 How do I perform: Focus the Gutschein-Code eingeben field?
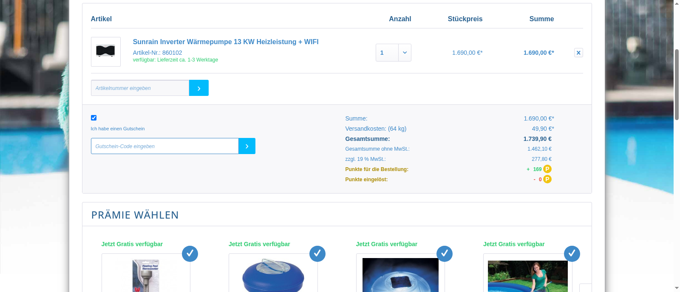165,146
